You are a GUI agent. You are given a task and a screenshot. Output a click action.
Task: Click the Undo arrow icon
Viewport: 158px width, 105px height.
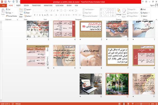9,2
